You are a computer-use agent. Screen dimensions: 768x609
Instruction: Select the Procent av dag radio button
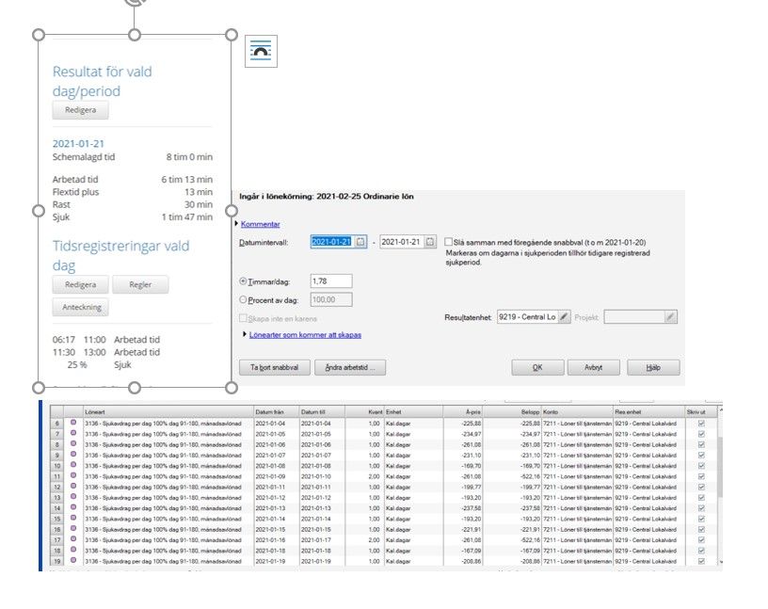243,300
